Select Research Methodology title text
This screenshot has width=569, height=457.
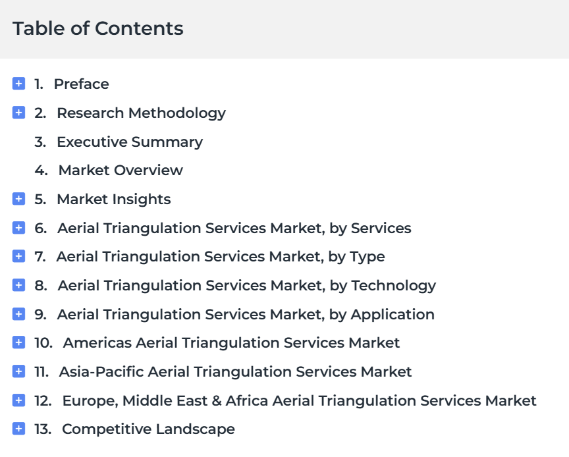click(141, 113)
